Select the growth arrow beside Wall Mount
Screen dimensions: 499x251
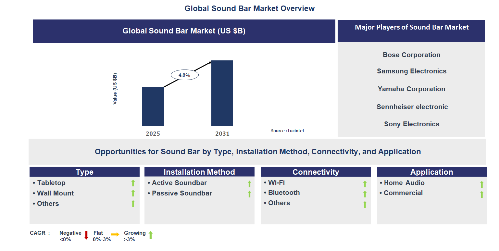(133, 193)
